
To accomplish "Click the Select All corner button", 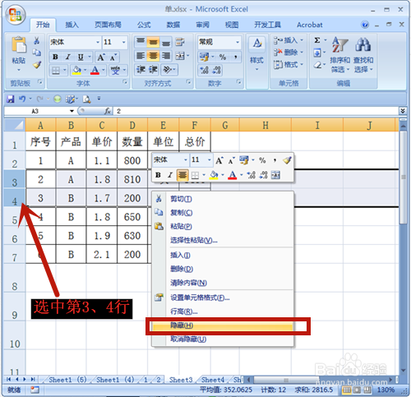I will (15, 125).
